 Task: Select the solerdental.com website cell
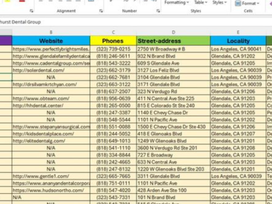pos(51,70)
